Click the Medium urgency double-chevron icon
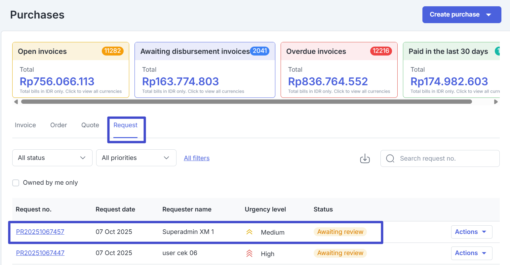Screen dimensions: 510x265 (249, 232)
